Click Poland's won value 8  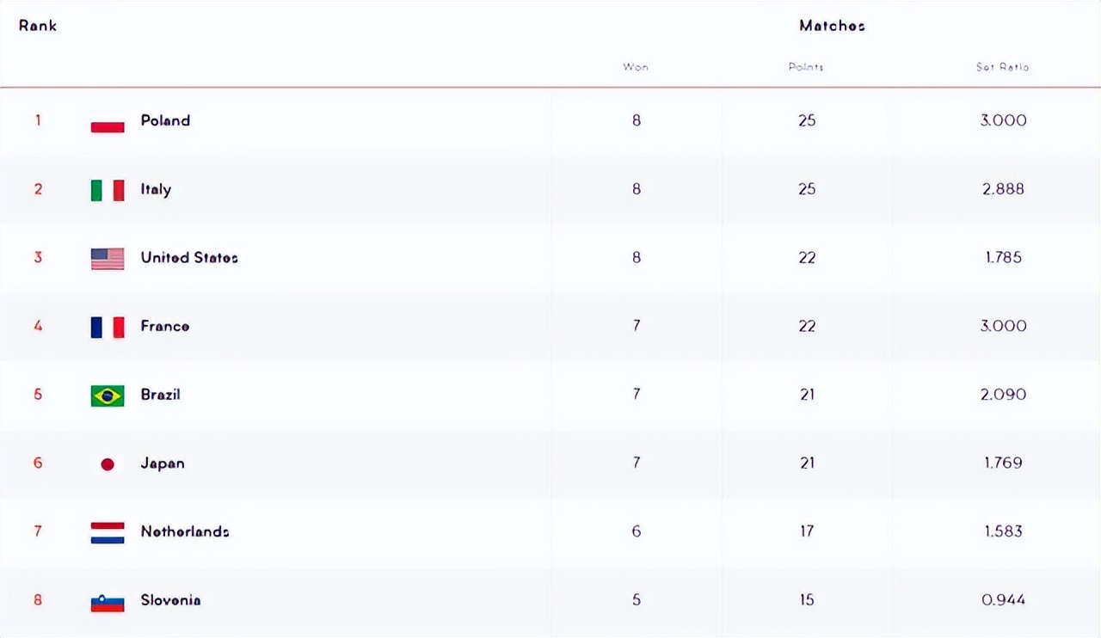[x=637, y=120]
